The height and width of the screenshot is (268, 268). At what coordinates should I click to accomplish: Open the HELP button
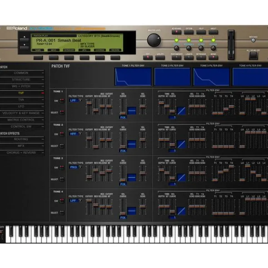coord(201,32)
